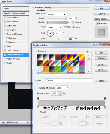
Task: Enable the Drop Shadow effect checkbox
Action: pyautogui.click(x=5, y=17)
